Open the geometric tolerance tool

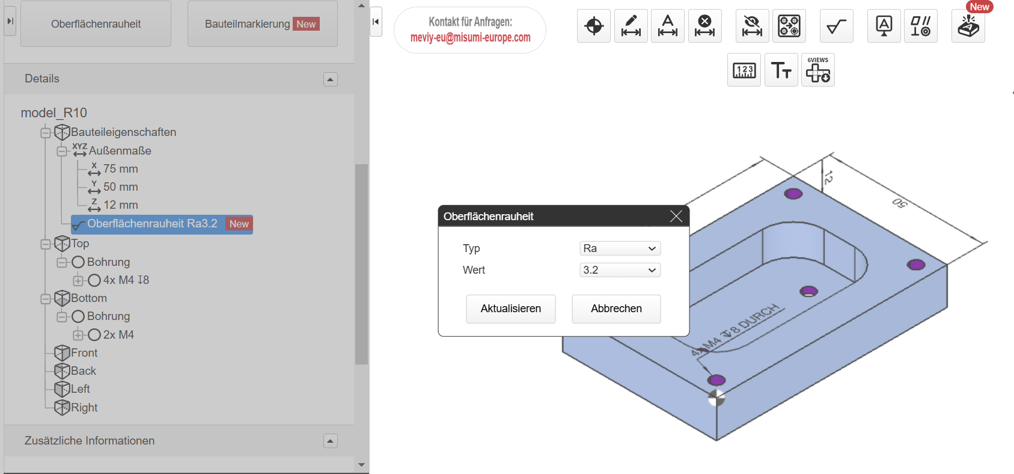(x=921, y=26)
